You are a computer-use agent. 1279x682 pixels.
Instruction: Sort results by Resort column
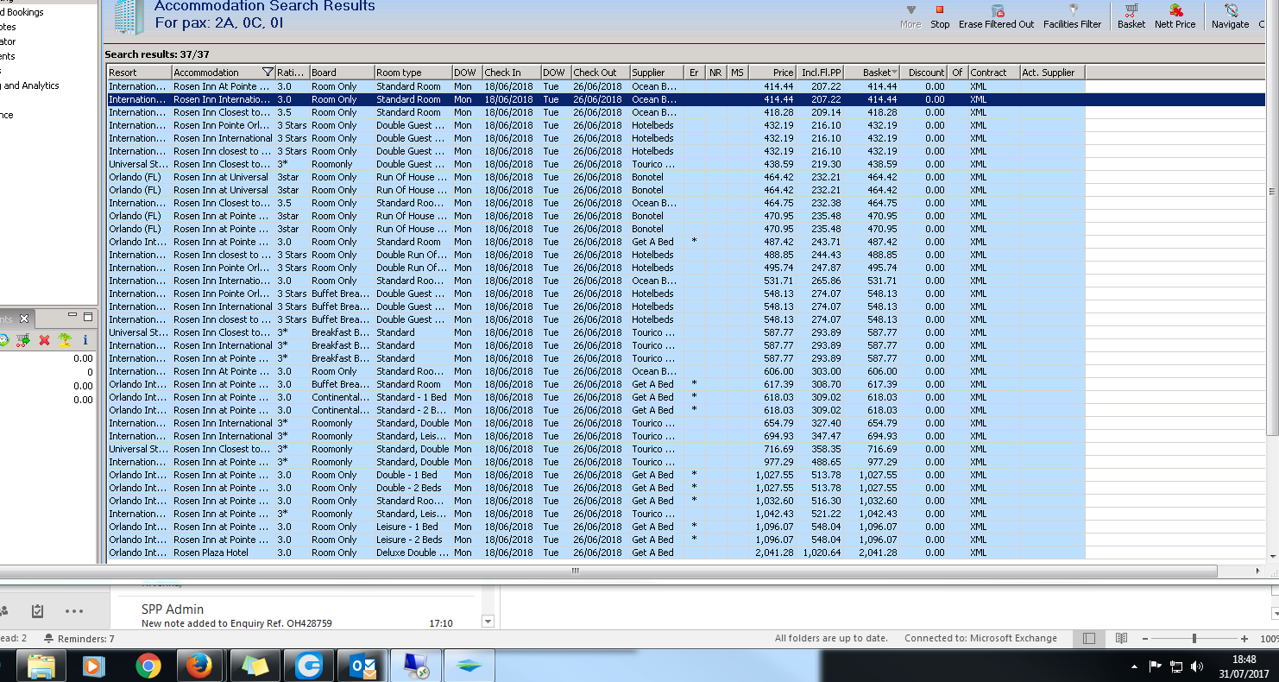[x=139, y=73]
